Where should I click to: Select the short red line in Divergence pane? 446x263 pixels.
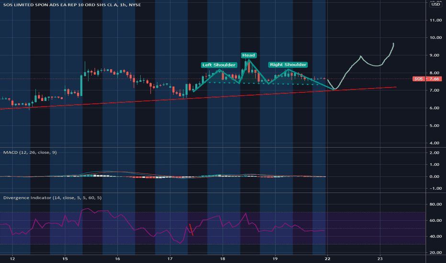191,230
